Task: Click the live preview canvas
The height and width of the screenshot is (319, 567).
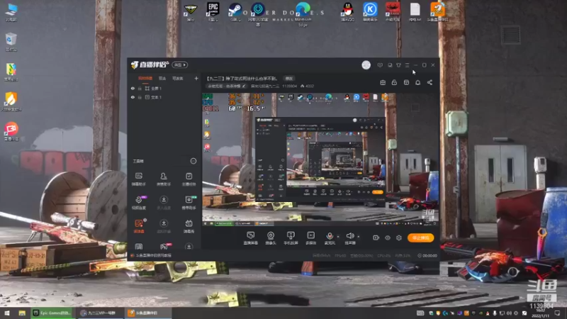Action: 320,159
